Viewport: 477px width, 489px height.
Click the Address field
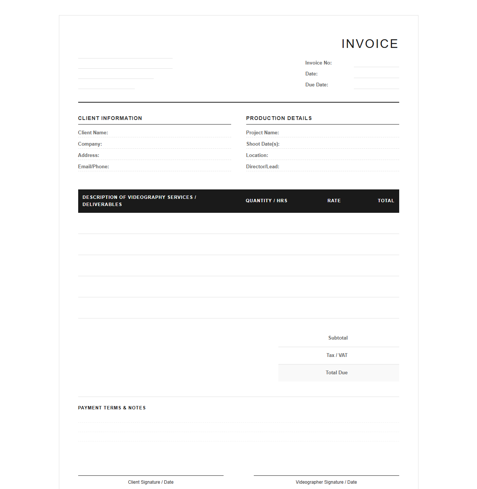tap(154, 155)
